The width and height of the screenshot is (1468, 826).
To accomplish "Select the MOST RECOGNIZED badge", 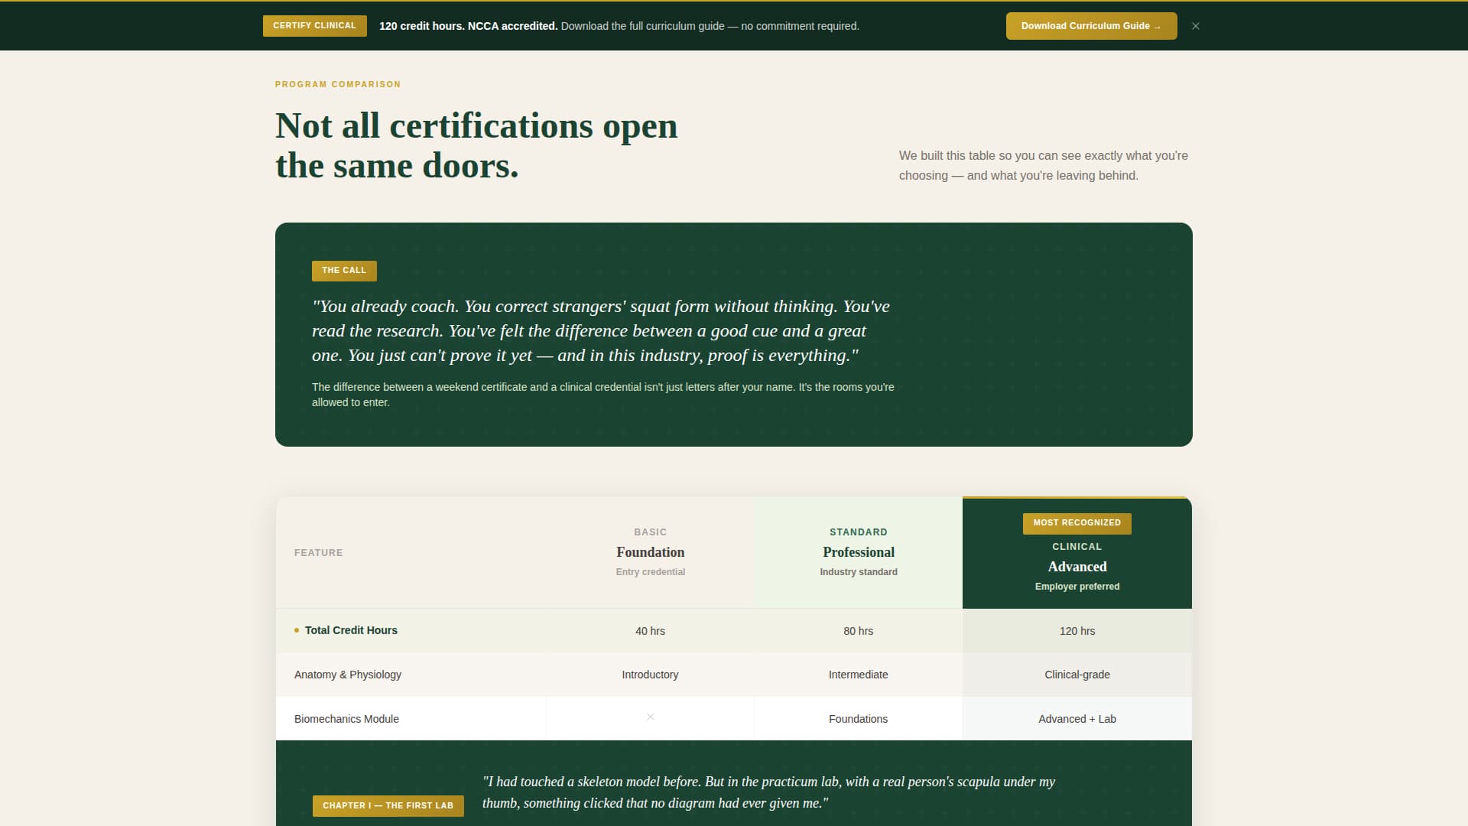I will point(1077,523).
